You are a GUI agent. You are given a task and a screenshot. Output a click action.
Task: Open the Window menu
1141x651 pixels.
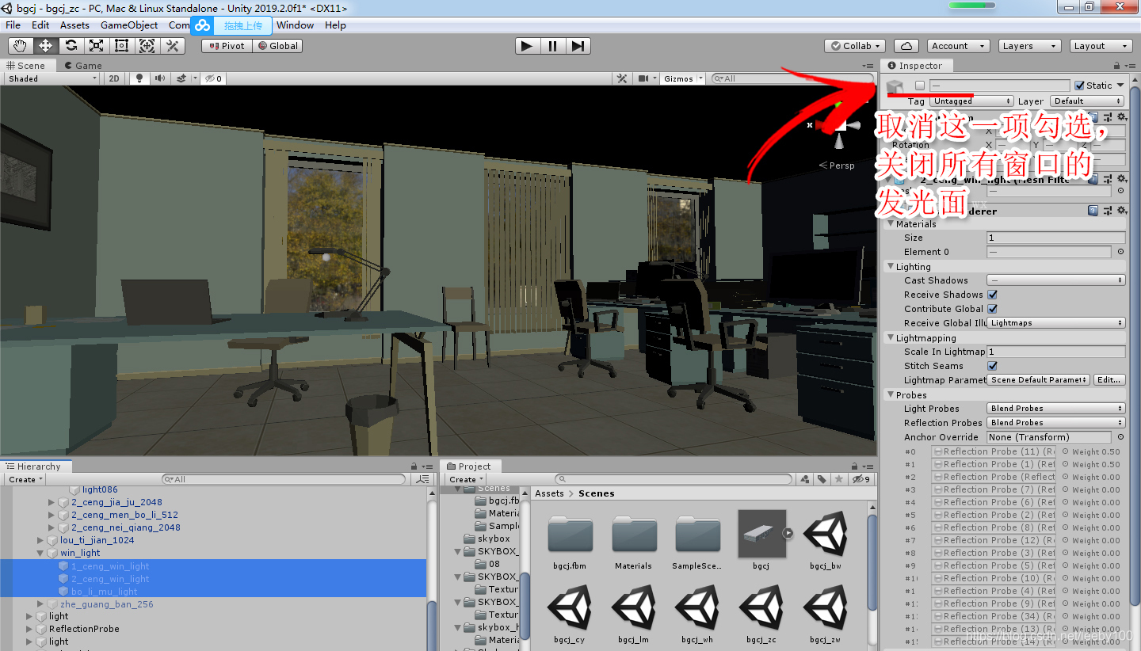tap(296, 25)
